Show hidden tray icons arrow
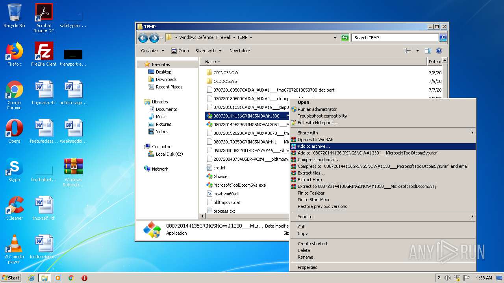This screenshot has width=504, height=283. pos(439,278)
